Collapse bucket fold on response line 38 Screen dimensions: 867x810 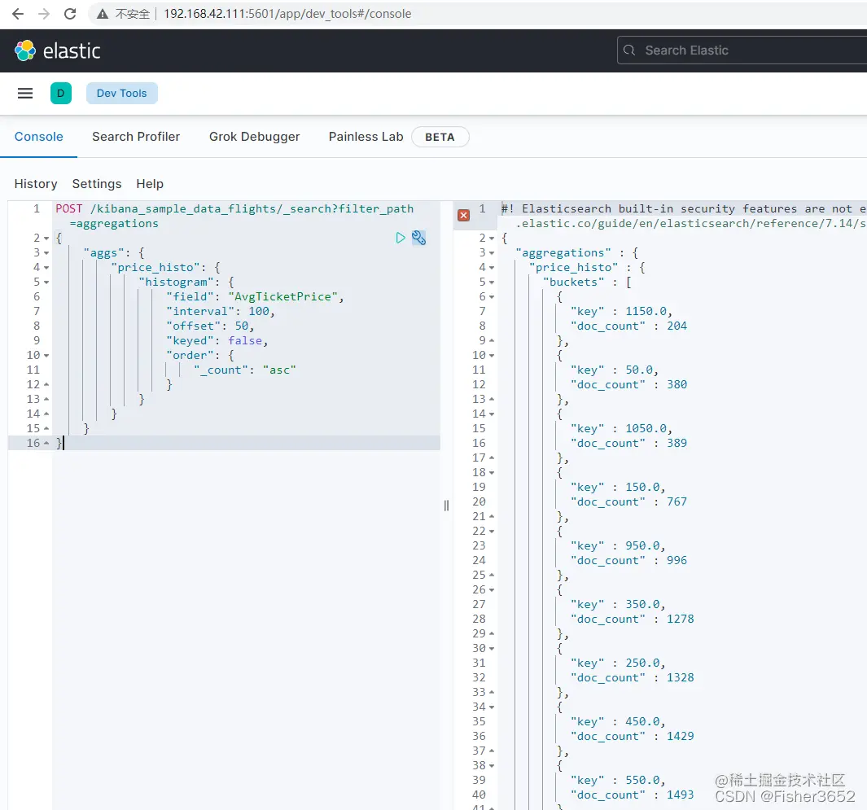coord(492,766)
